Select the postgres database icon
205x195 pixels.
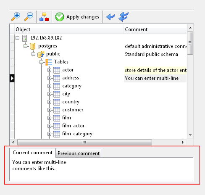32,46
